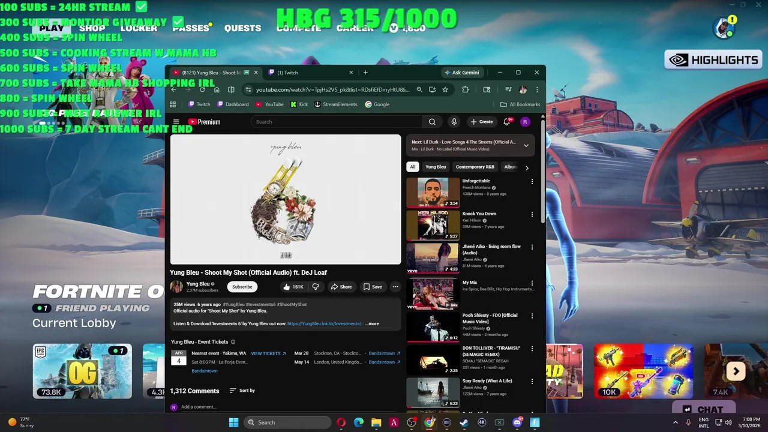Open Fortnite OG game tile

click(82, 371)
